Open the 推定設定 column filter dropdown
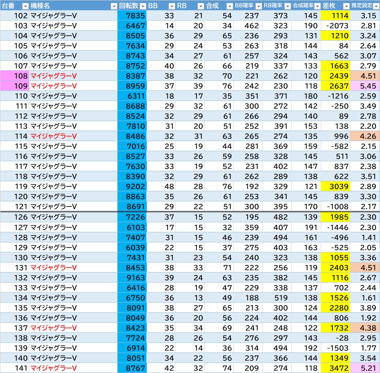Image resolution: width=380 pixels, height=373 pixels. 376,6
